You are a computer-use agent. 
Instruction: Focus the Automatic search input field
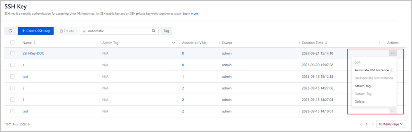(119, 31)
